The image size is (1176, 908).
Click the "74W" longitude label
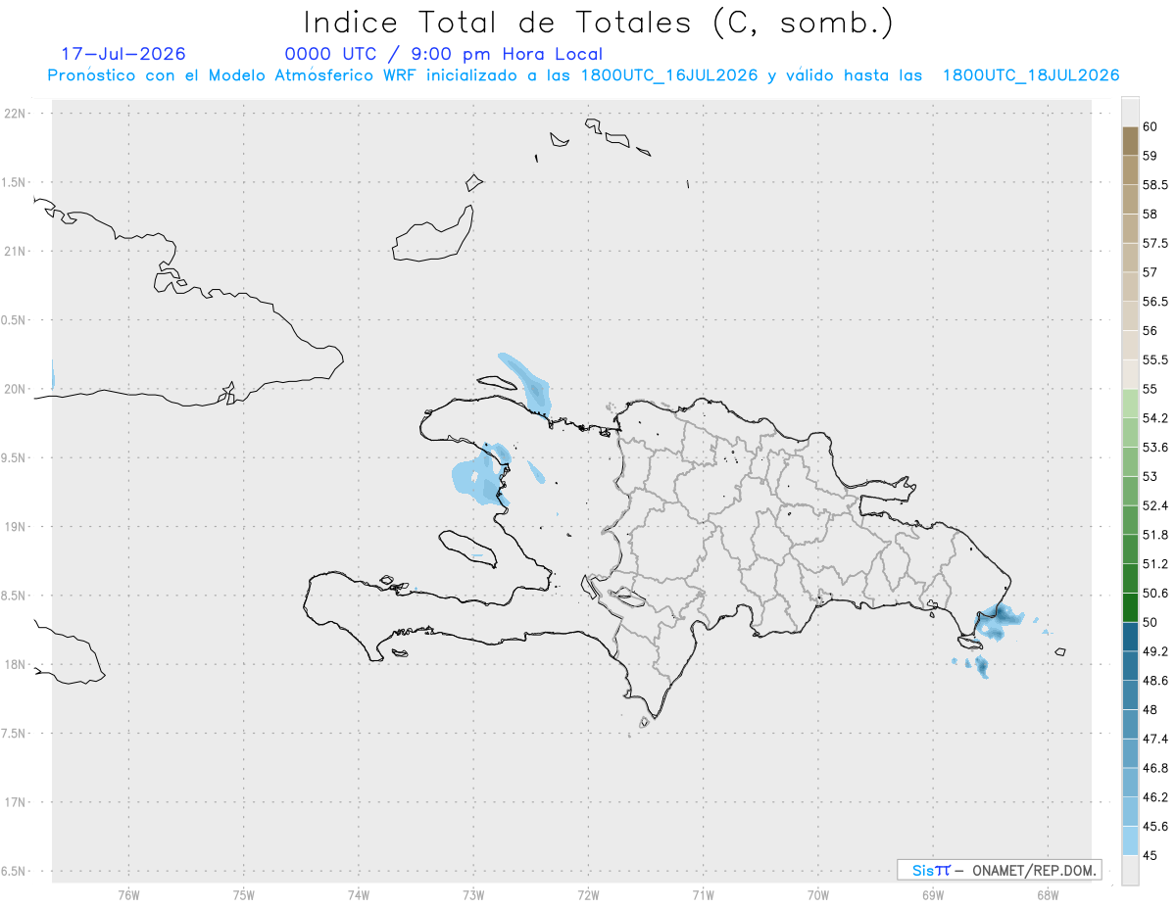coord(358,894)
